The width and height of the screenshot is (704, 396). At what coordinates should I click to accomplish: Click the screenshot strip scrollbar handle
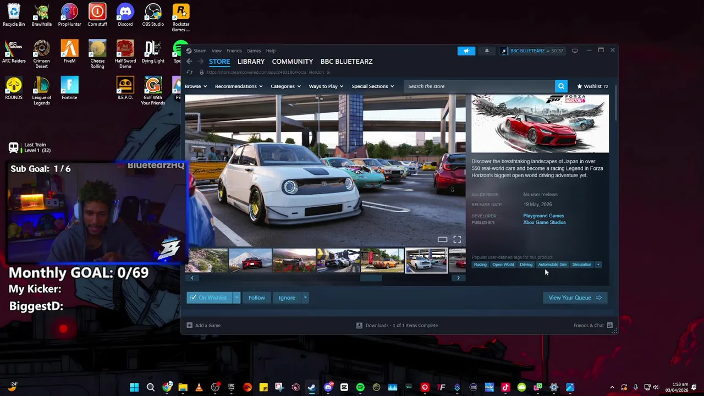pyautogui.click(x=371, y=278)
